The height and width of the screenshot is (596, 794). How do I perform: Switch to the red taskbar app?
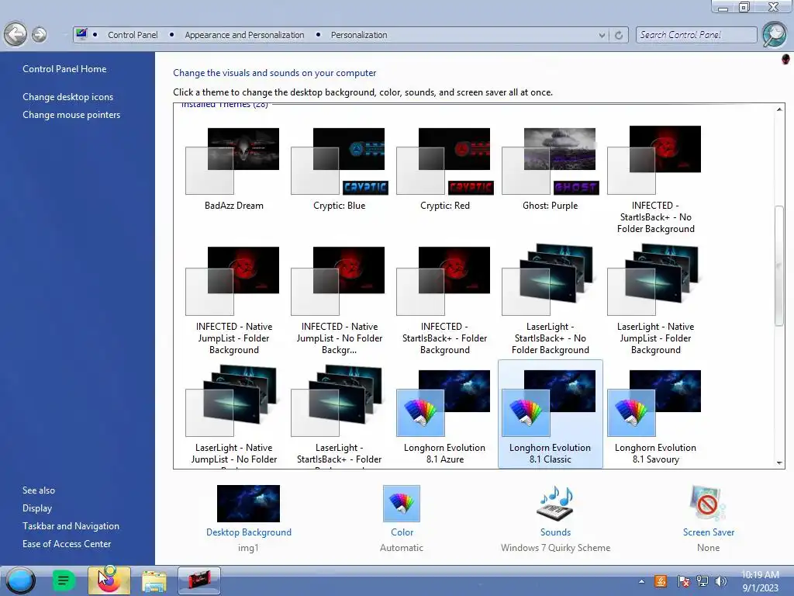(199, 580)
